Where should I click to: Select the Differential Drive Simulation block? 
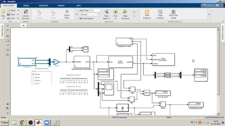pos(82,62)
